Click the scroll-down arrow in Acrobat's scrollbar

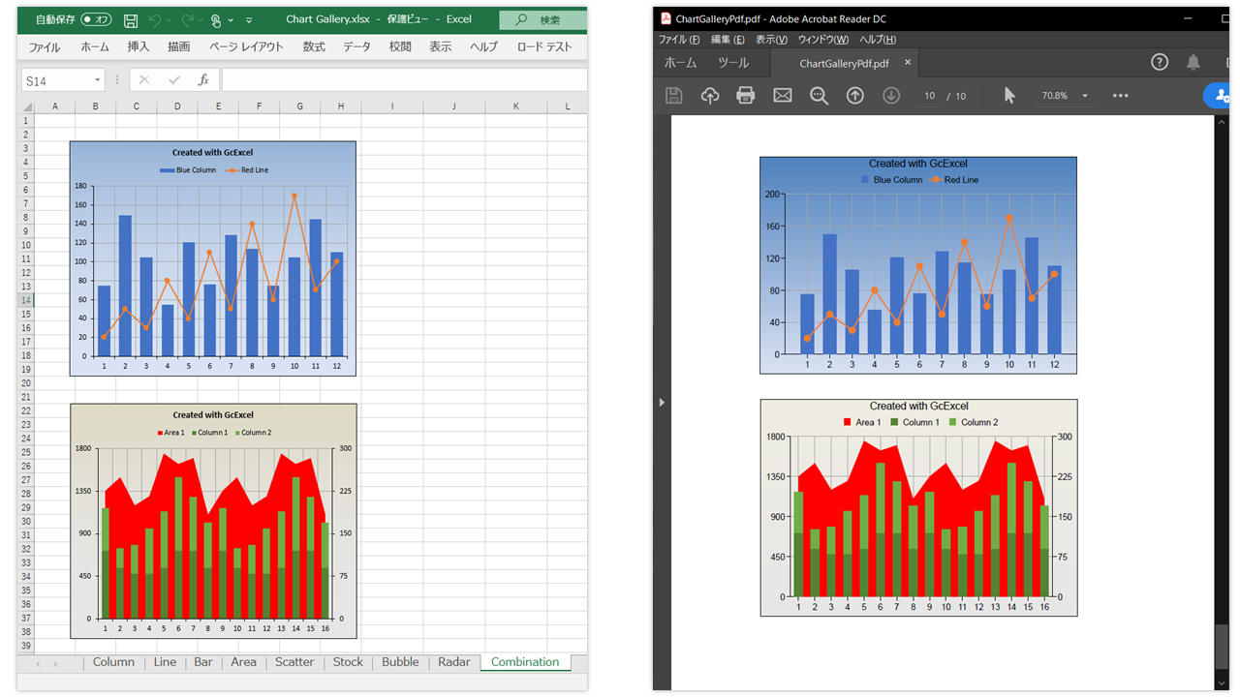[x=1223, y=682]
